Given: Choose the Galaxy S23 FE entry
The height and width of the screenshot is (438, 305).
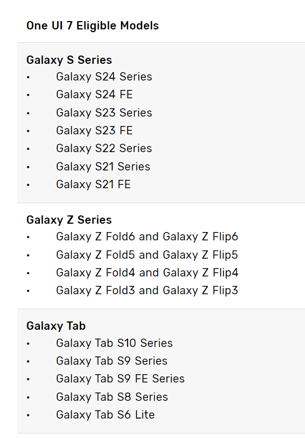Looking at the screenshot, I should [x=94, y=130].
